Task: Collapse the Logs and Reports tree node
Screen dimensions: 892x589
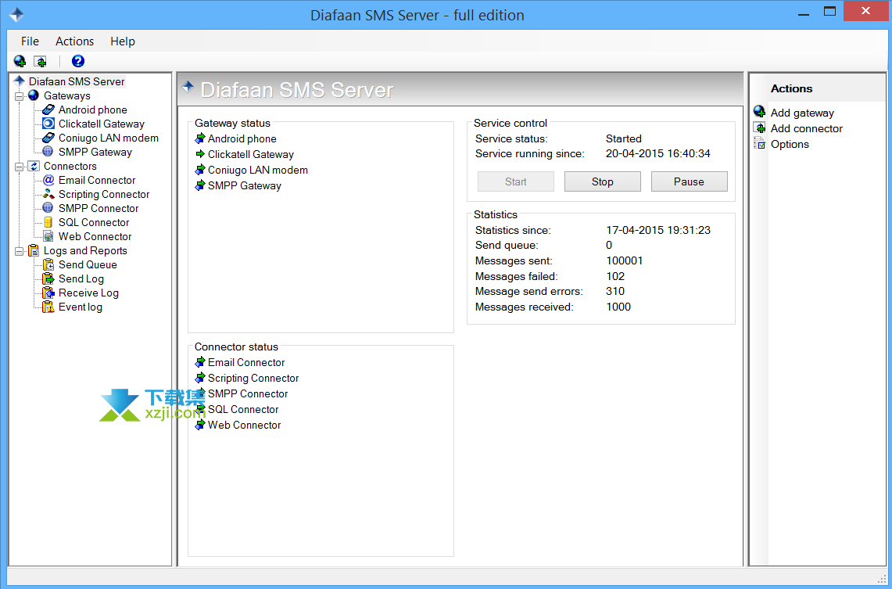Action: coord(20,251)
